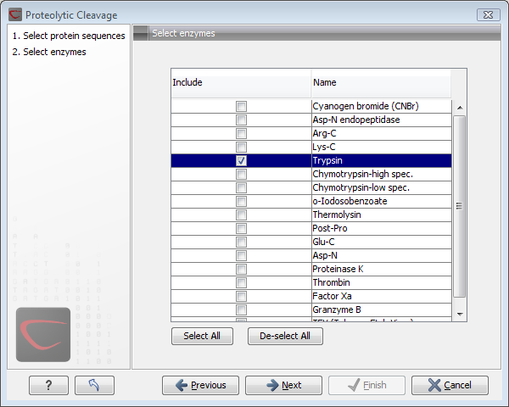This screenshot has width=509, height=407.
Task: Check the Thrombin include box
Action: (x=242, y=282)
